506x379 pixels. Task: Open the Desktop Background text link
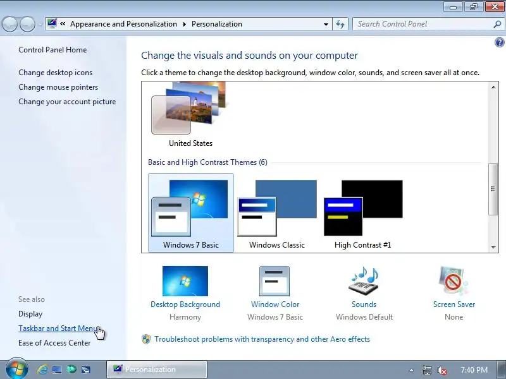[185, 304]
